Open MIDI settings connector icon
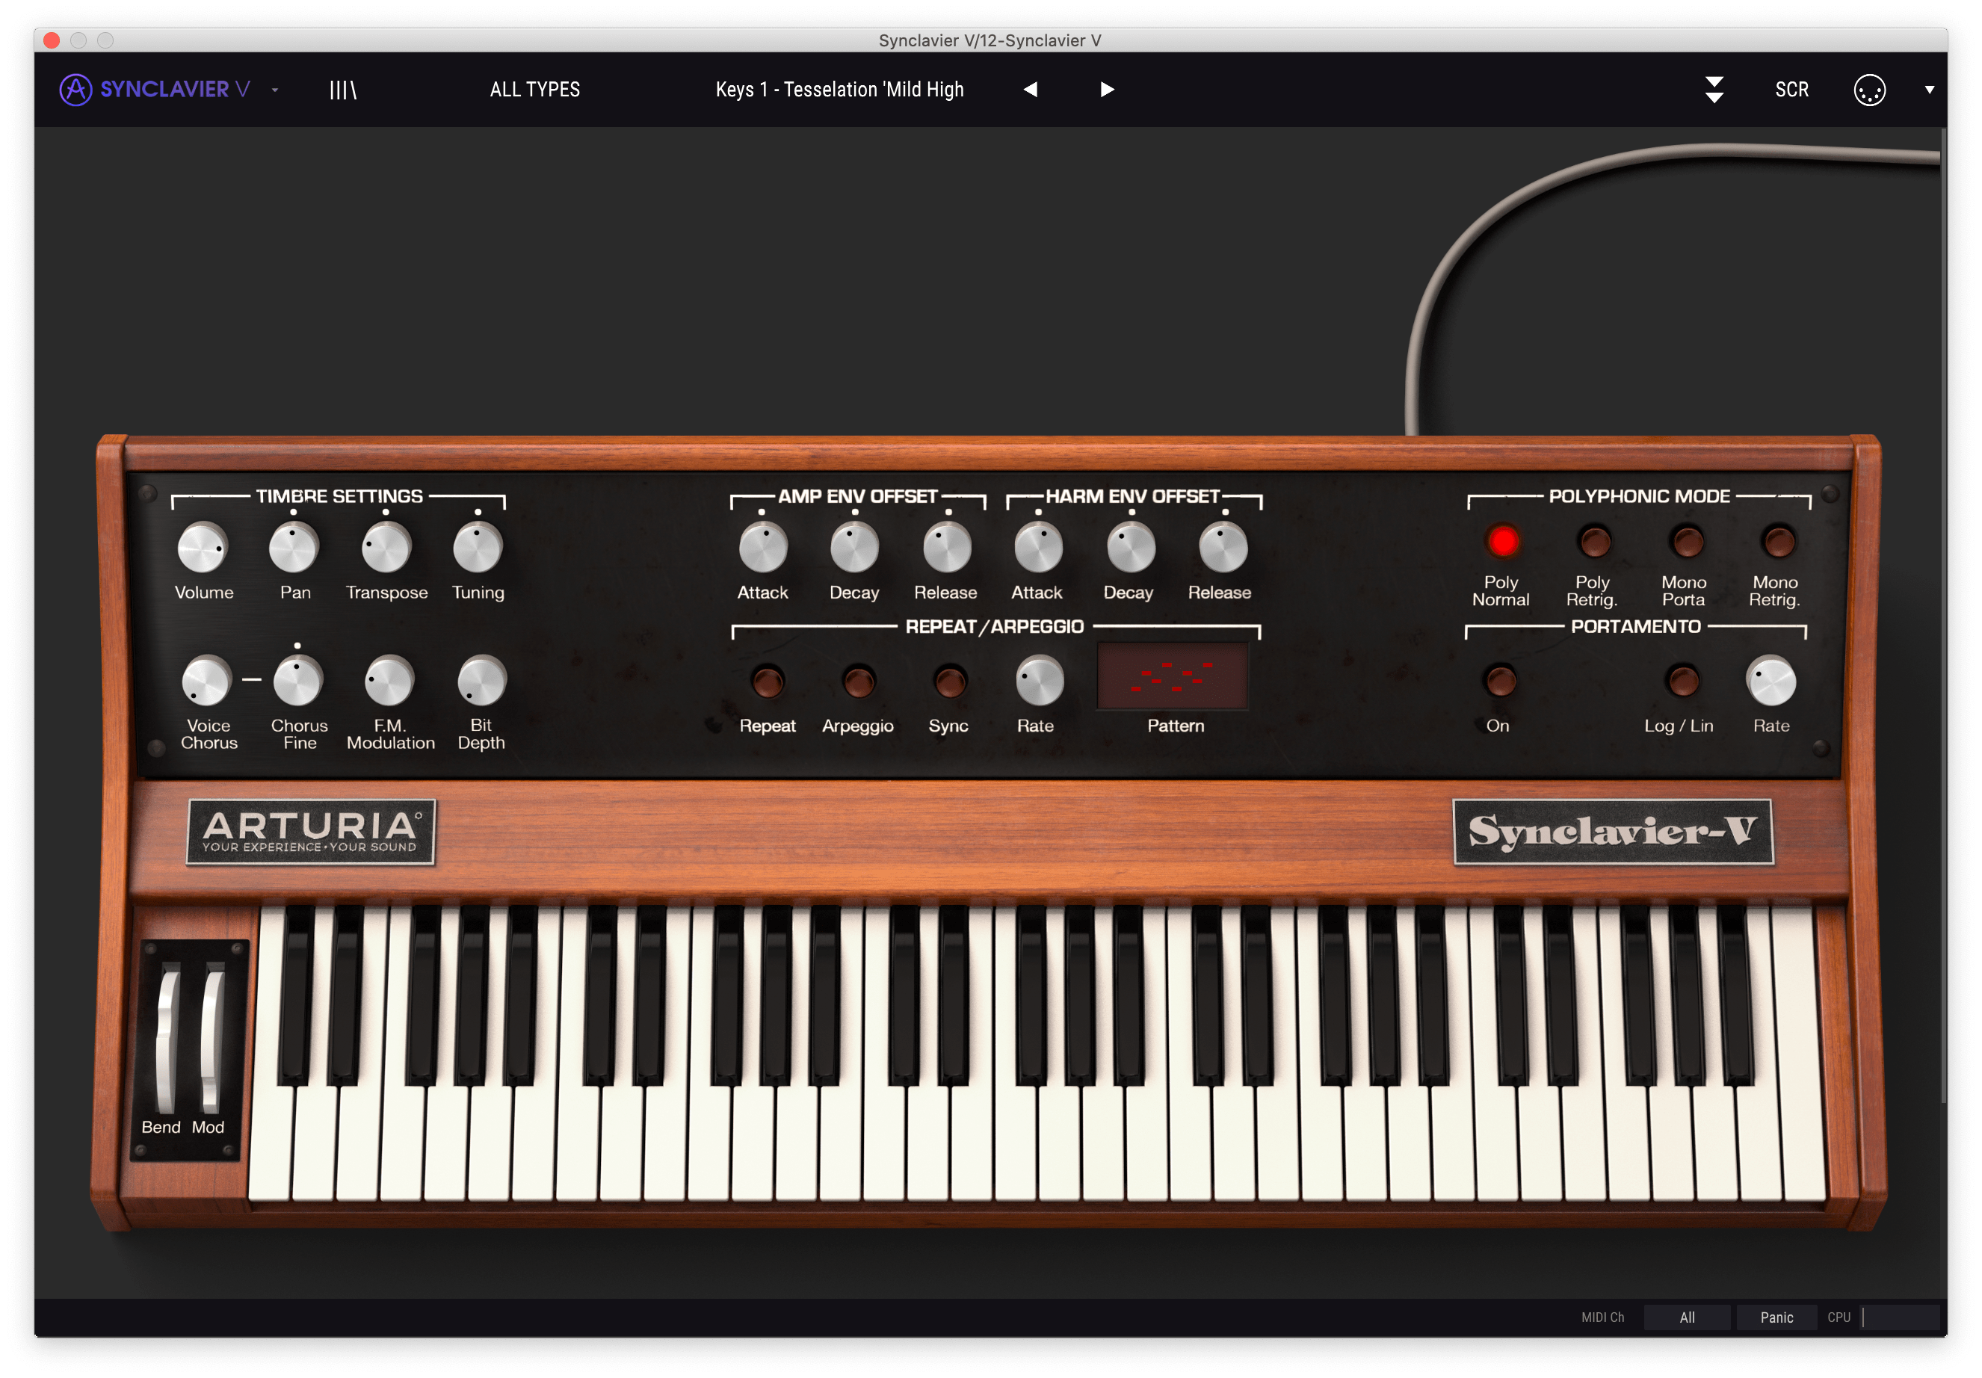Image resolution: width=1982 pixels, height=1378 pixels. 1869,90
